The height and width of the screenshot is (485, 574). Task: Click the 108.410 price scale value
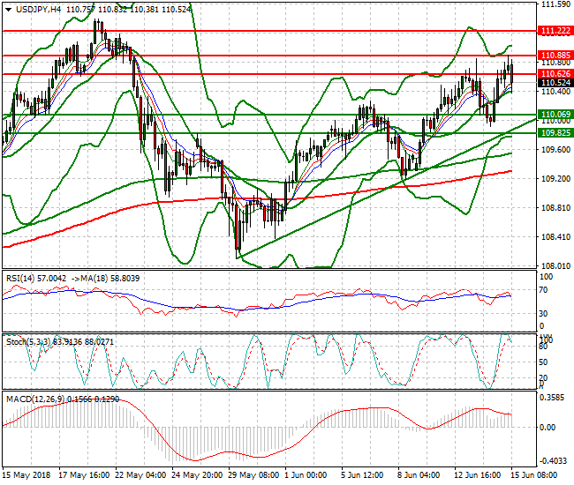pos(555,237)
